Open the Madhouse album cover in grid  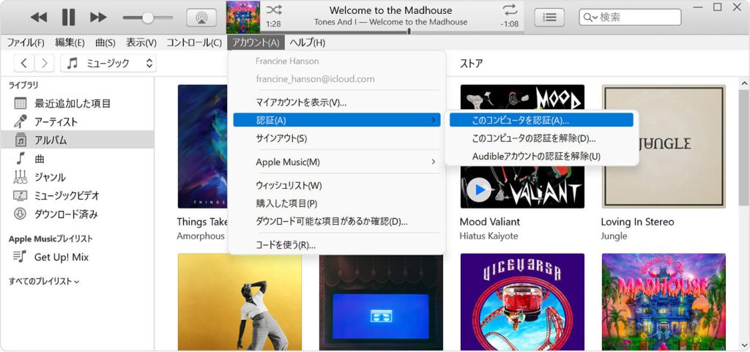[x=664, y=302]
